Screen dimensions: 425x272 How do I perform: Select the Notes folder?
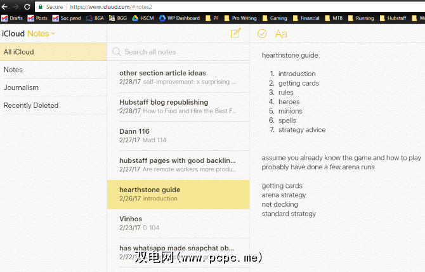53,70
